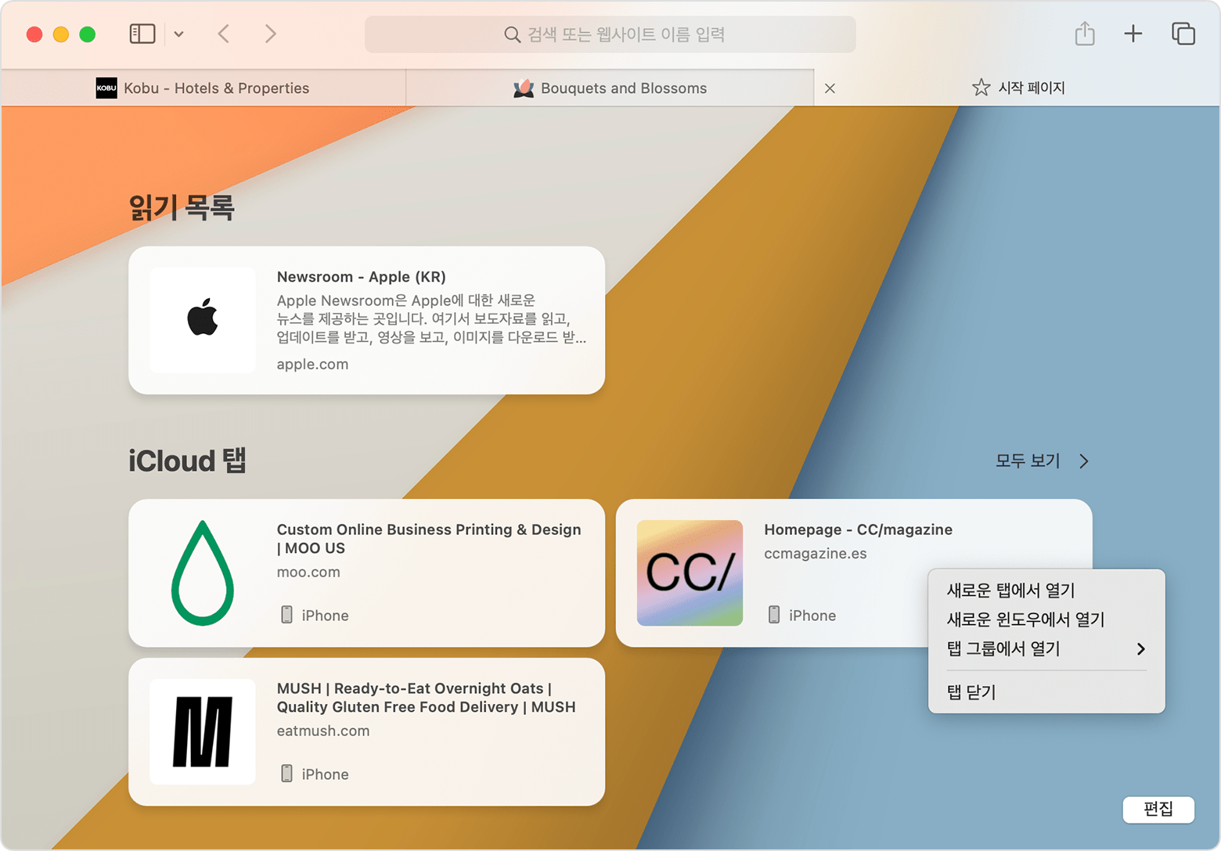Toggle the sidebar panel icon
The image size is (1221, 851).
point(142,34)
